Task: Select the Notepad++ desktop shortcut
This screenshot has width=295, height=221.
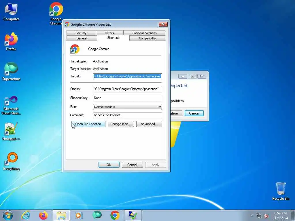Action: click(11, 132)
